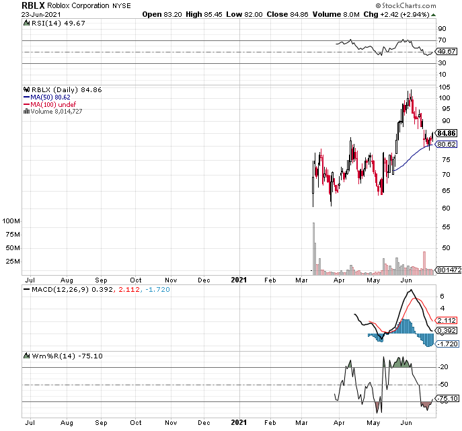Image resolution: width=462 pixels, height=431 pixels.
Task: Click 2021 on the axis under the volume panel
Action: tap(239, 280)
